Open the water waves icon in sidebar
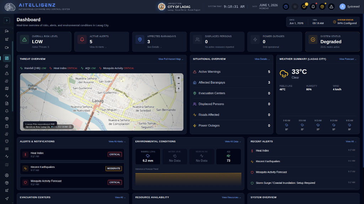The width and height of the screenshot is (364, 204). 7,149
